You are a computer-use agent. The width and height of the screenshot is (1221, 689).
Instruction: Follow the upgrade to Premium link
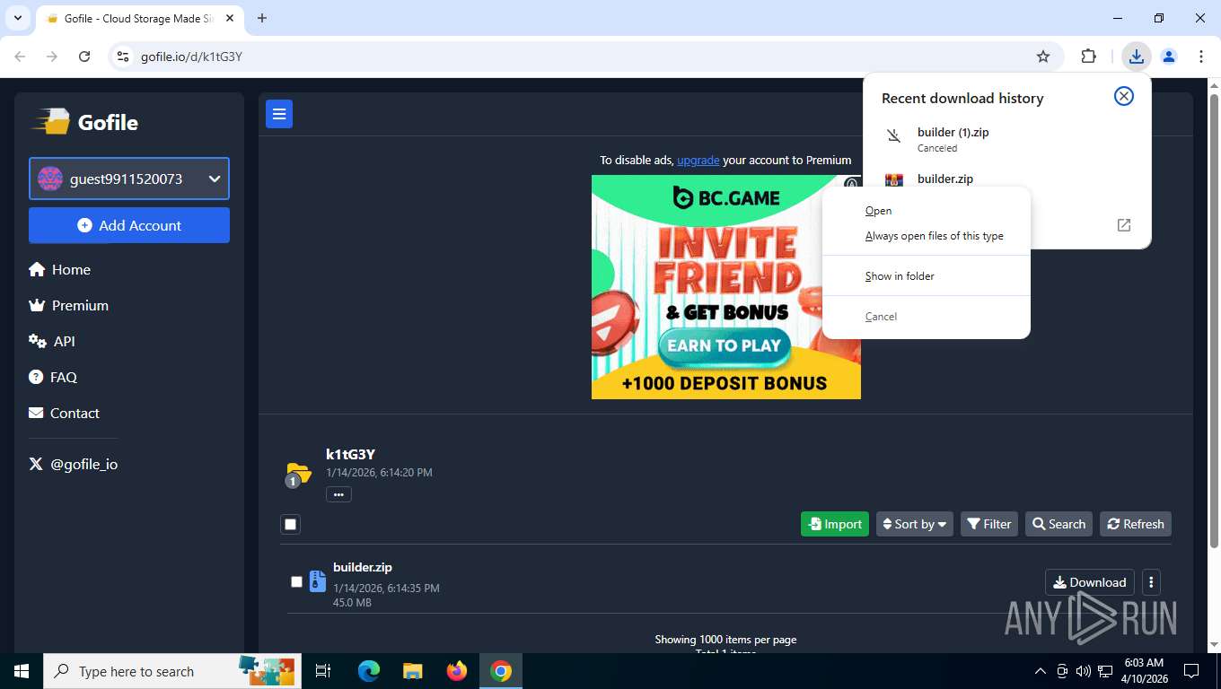(x=698, y=160)
